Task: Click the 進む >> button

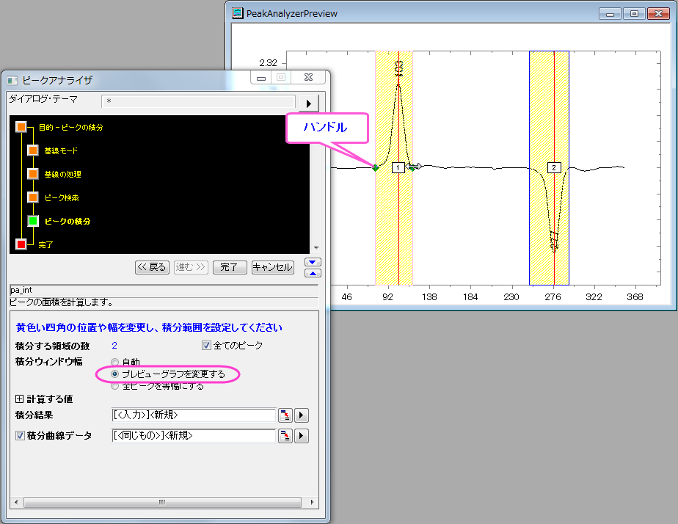Action: pyautogui.click(x=191, y=267)
